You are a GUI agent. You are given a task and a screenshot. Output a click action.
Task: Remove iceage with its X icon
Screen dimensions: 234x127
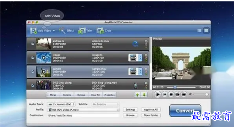pos(146,58)
